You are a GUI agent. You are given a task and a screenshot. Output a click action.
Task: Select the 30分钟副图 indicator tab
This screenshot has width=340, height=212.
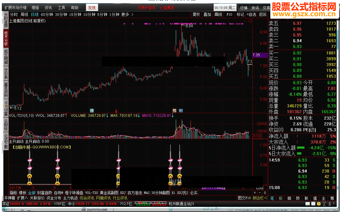160,193
